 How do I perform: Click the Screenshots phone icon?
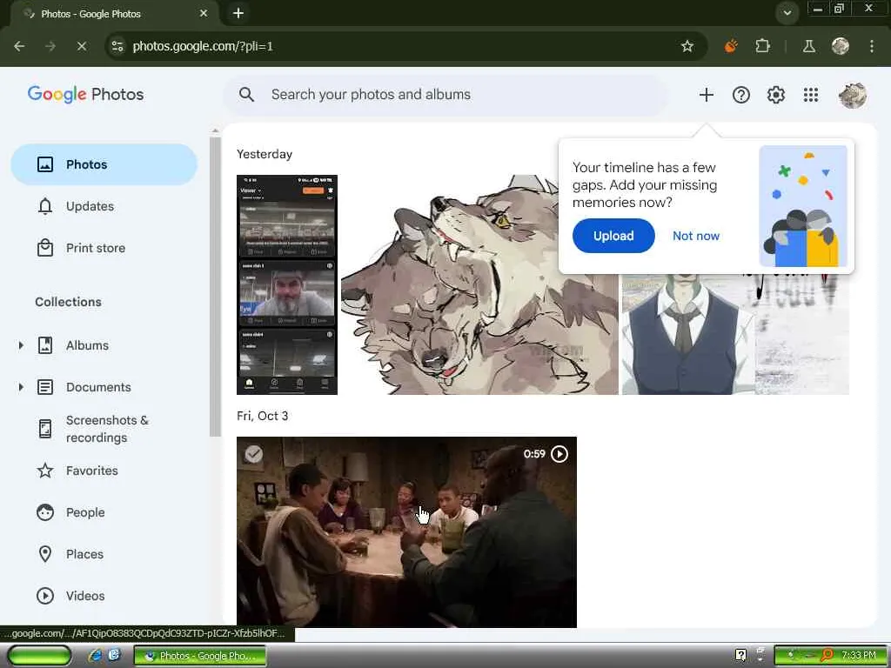pos(45,429)
